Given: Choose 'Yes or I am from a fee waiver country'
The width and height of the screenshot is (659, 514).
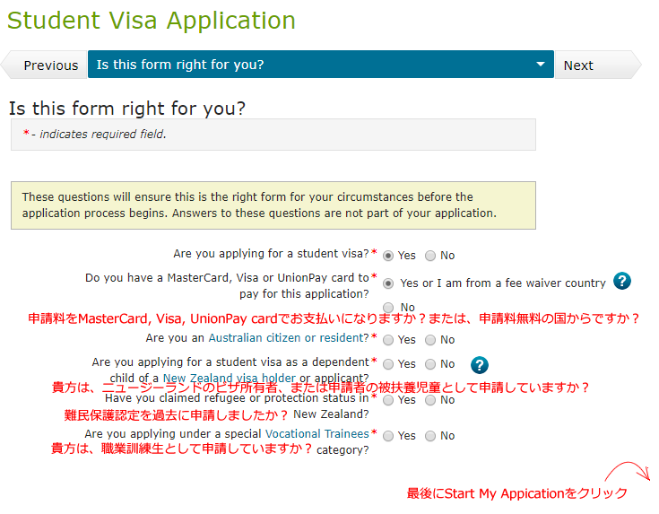Looking at the screenshot, I should 388,283.
